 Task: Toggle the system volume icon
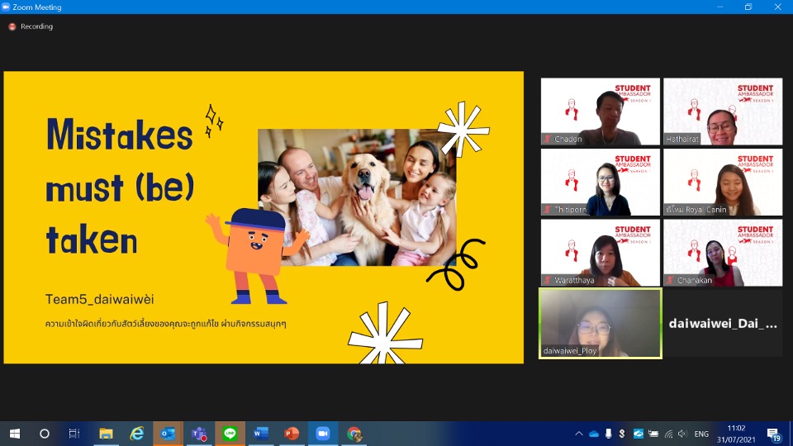pos(682,434)
